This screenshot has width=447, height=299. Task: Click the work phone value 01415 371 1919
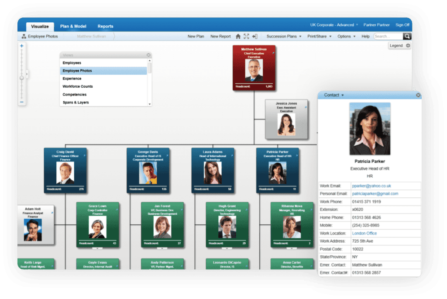366,202
